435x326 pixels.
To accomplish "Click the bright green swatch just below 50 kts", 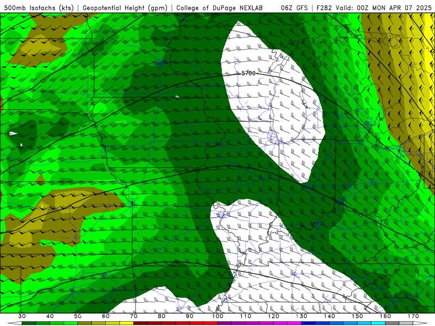I will coord(71,323).
